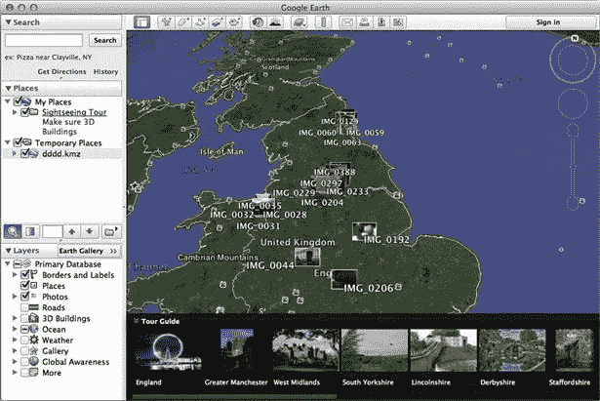Screen dimensions: 600x401
Task: Select the Add Path tool
Action: 200,22
